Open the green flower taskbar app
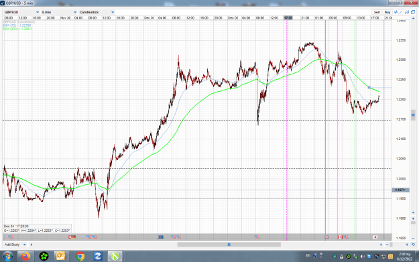This screenshot has width=419, height=262. coord(44,257)
